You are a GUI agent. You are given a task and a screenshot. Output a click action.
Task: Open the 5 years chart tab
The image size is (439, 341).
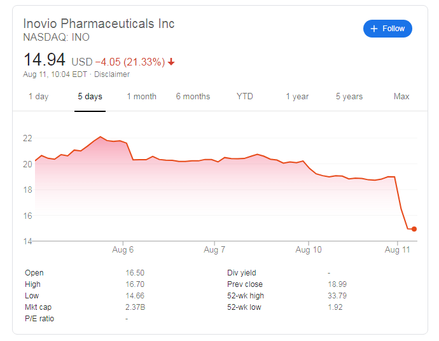[x=349, y=96]
